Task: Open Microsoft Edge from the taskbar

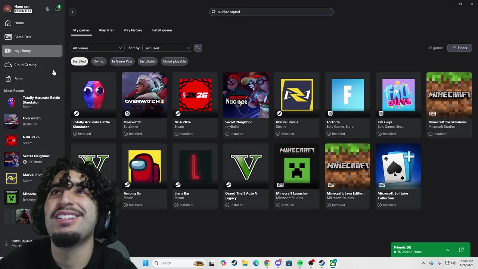Action: [256, 263]
